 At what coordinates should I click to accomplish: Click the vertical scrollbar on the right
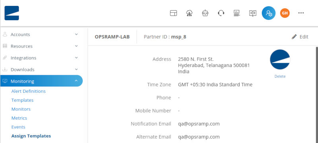(317, 95)
